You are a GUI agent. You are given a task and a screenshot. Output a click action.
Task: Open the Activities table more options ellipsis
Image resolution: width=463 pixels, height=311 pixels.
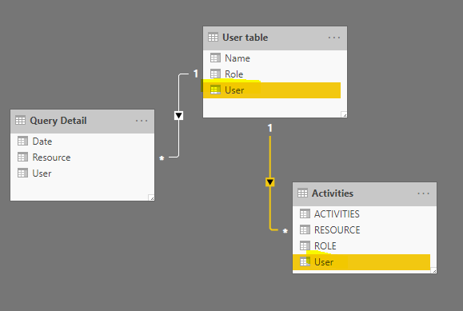[x=424, y=193]
